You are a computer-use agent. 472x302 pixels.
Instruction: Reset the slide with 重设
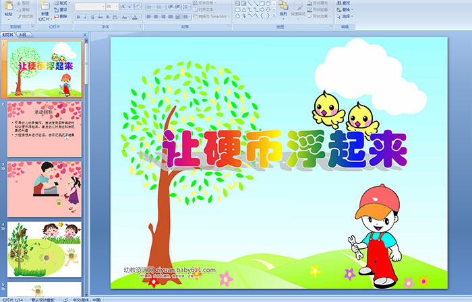[x=61, y=9]
